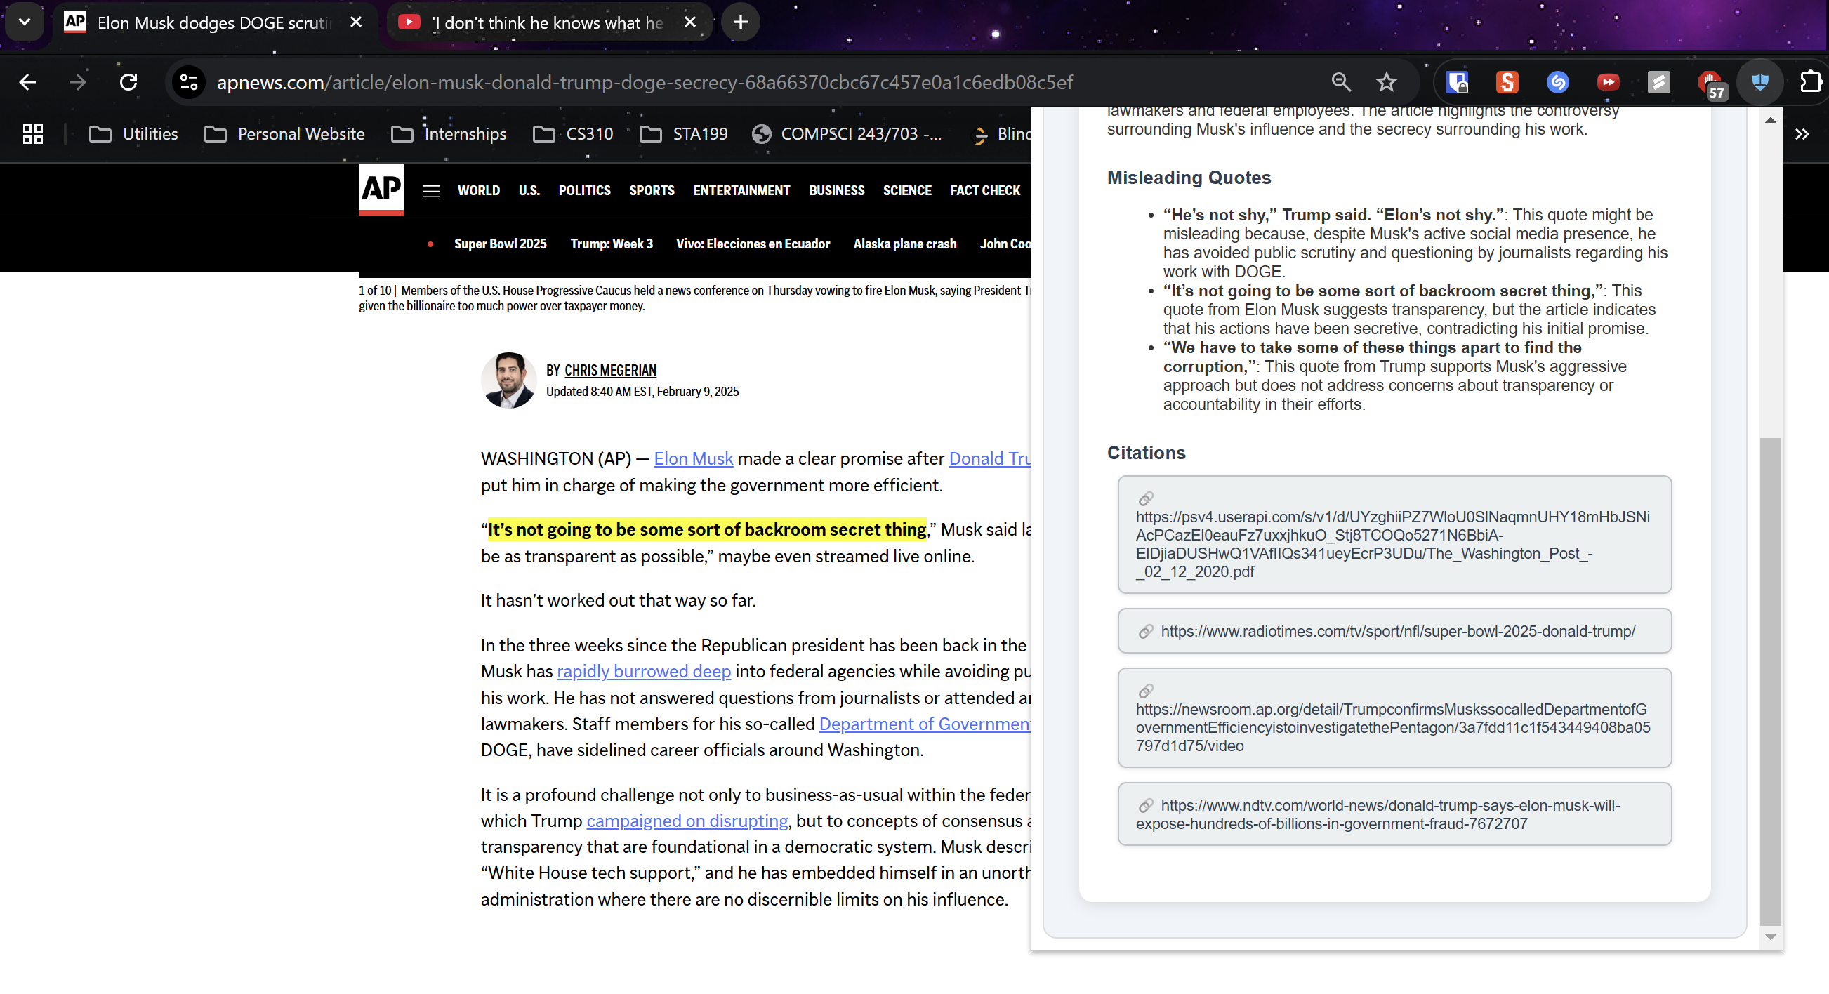
Task: Open a new browser tab
Action: 740,22
